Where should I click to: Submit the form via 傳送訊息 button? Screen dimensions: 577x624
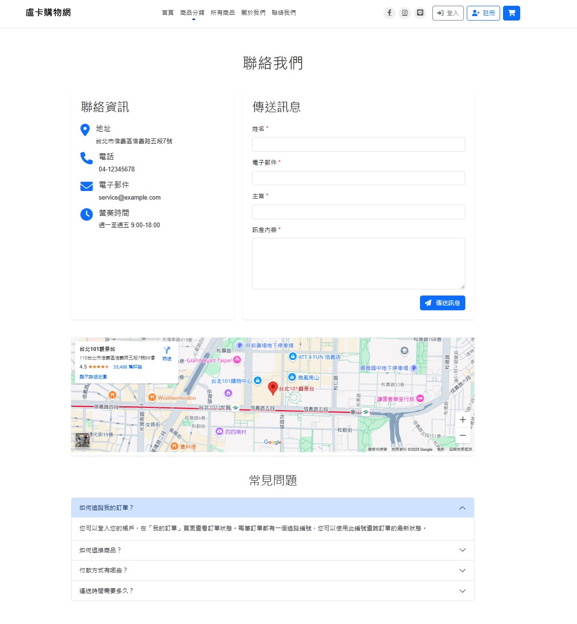(x=442, y=303)
